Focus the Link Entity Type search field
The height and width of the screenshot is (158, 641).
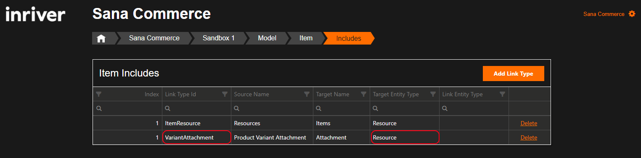tap(474, 108)
